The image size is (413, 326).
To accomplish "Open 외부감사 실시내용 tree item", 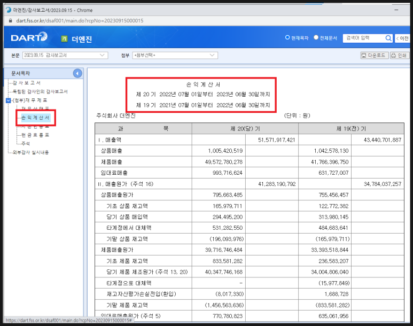I will pyautogui.click(x=30, y=152).
